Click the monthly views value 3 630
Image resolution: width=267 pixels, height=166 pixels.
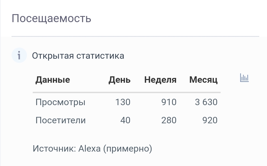[206, 102]
